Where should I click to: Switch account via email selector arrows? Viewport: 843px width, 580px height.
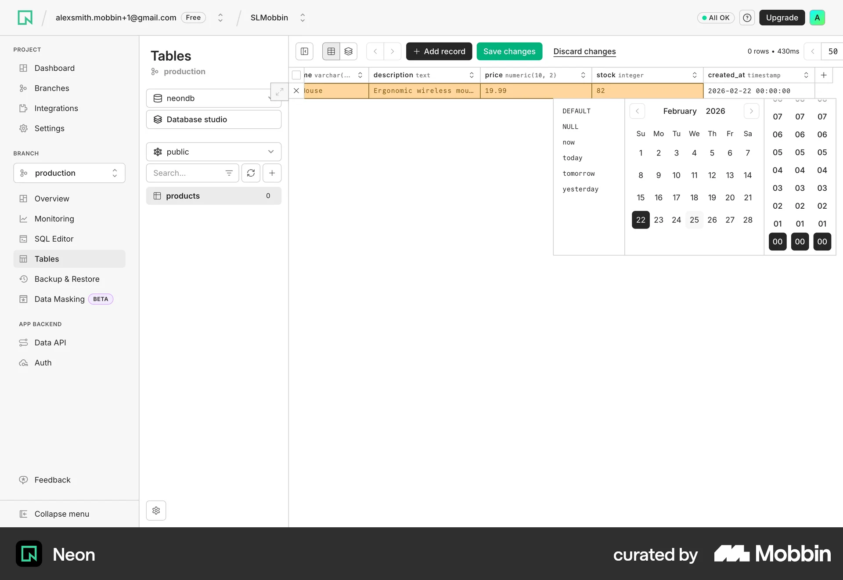220,18
